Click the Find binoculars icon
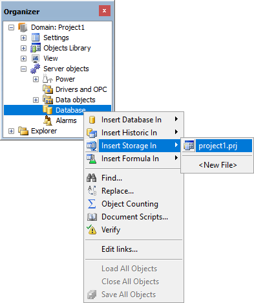 [92, 178]
